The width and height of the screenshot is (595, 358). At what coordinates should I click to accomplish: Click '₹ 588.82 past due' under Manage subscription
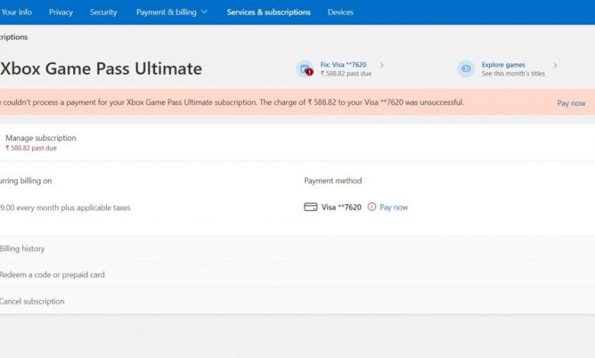(x=31, y=148)
